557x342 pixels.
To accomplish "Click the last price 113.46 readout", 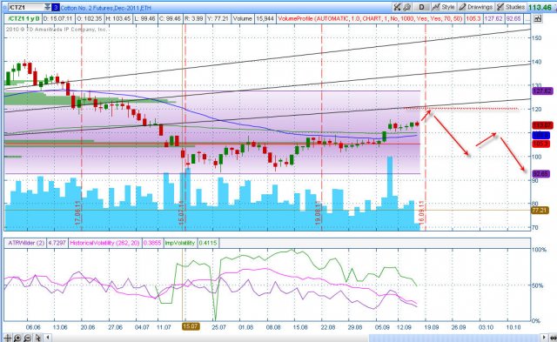I will pyautogui.click(x=540, y=7).
